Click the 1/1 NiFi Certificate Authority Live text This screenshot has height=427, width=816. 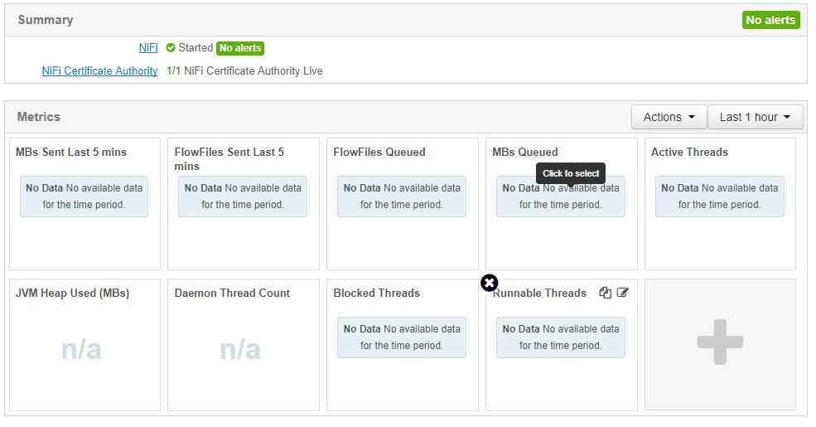[x=244, y=70]
